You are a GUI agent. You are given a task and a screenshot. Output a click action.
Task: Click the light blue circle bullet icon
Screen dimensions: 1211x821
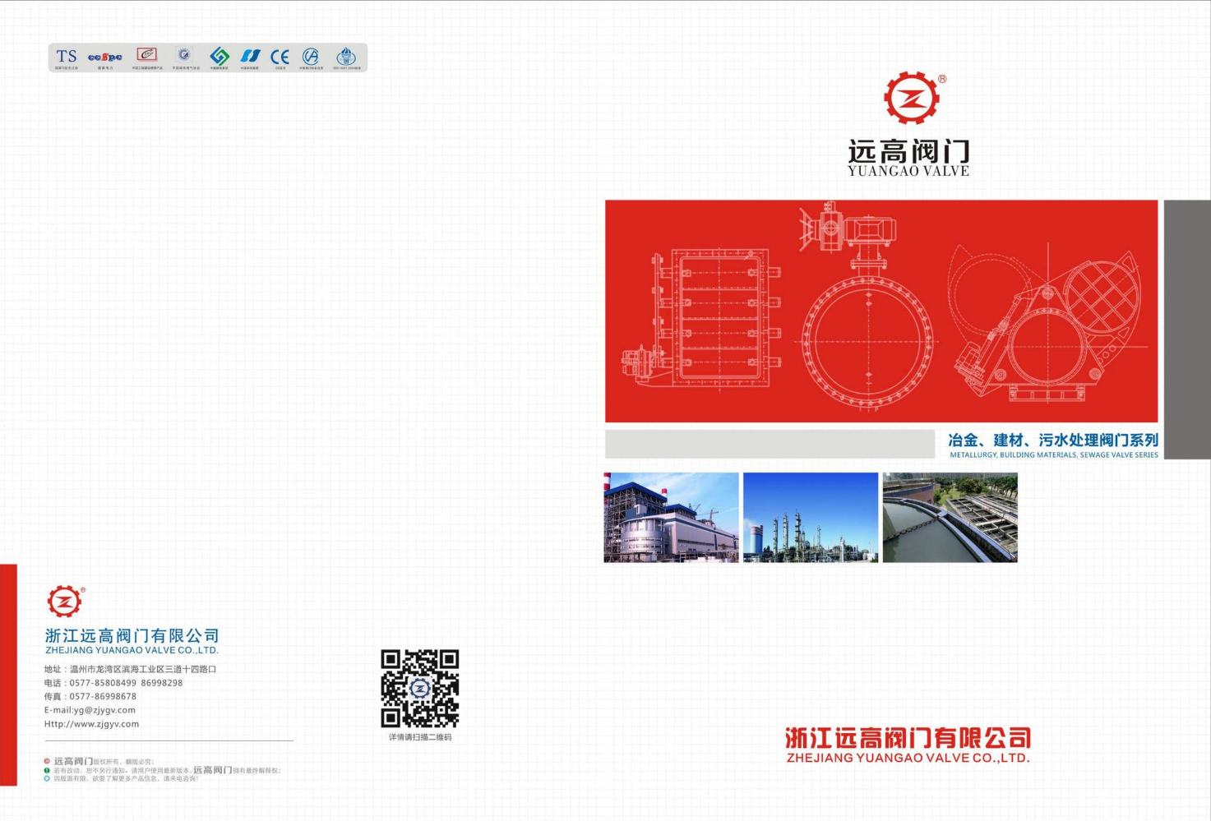(x=47, y=778)
